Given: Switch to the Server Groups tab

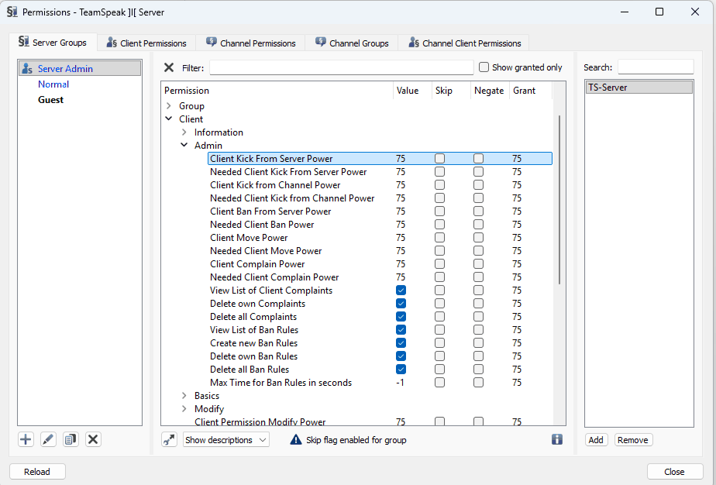Looking at the screenshot, I should pyautogui.click(x=53, y=43).
